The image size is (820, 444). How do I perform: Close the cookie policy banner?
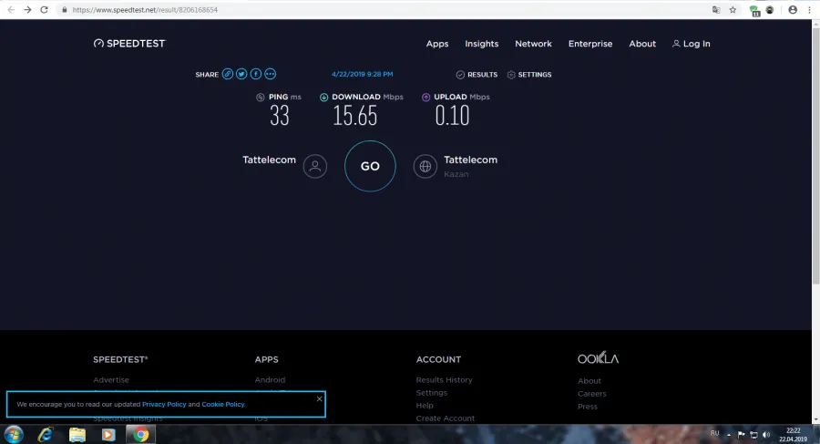pyautogui.click(x=320, y=399)
